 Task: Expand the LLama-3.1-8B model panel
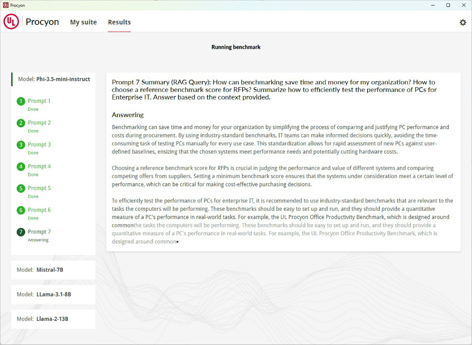[x=53, y=294]
